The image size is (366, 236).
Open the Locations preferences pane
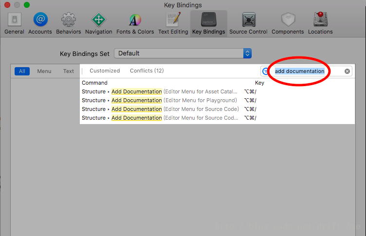pyautogui.click(x=320, y=23)
